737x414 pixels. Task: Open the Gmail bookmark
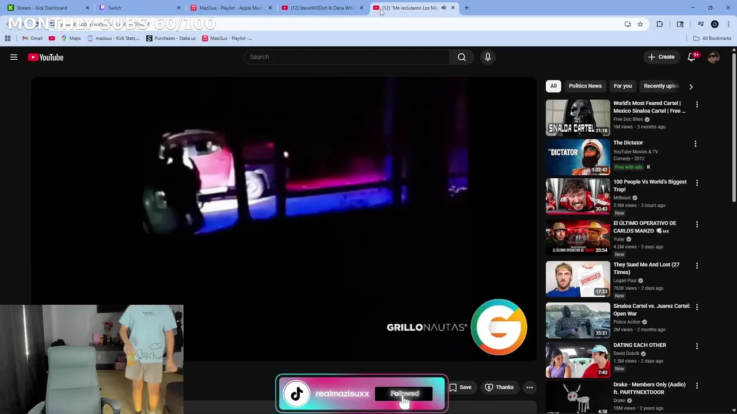click(32, 39)
